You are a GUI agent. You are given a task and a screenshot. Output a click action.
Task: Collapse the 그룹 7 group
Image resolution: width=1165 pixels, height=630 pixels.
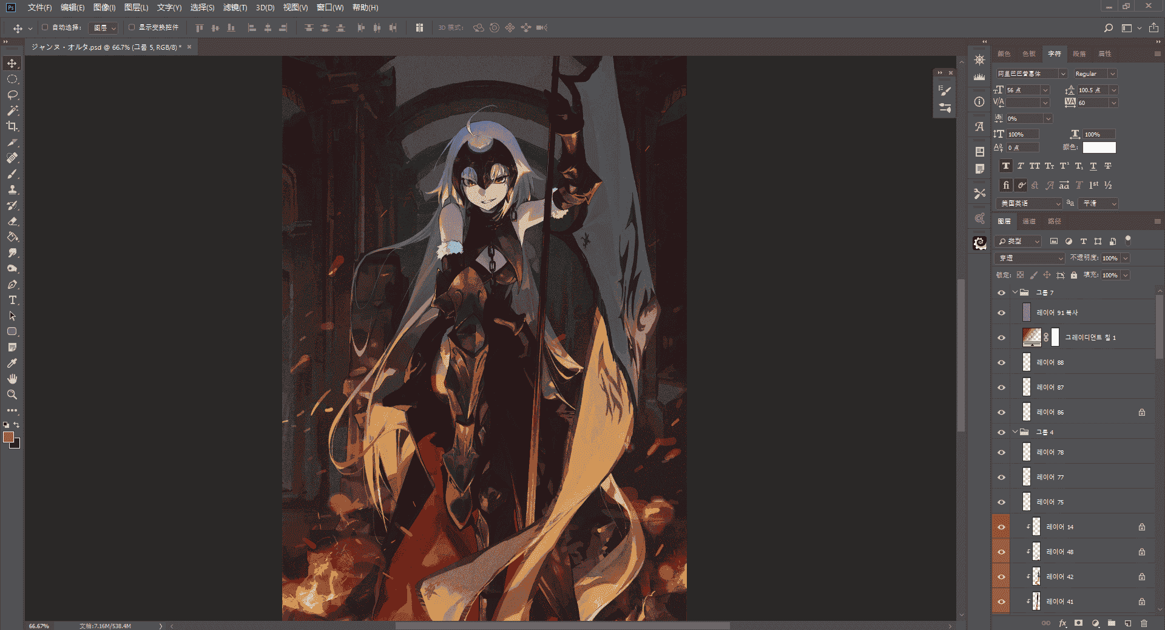(x=1015, y=293)
